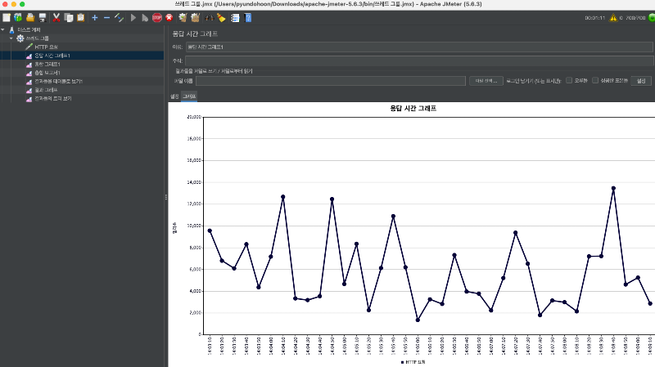The height and width of the screenshot is (367, 655).
Task: Click the 이름 name input field
Action: (419, 47)
